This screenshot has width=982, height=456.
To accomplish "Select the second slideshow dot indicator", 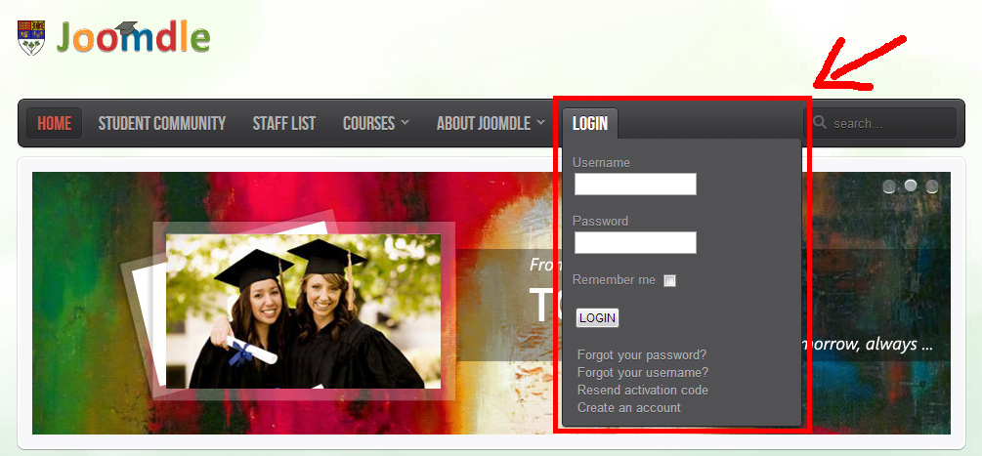I will 911,186.
